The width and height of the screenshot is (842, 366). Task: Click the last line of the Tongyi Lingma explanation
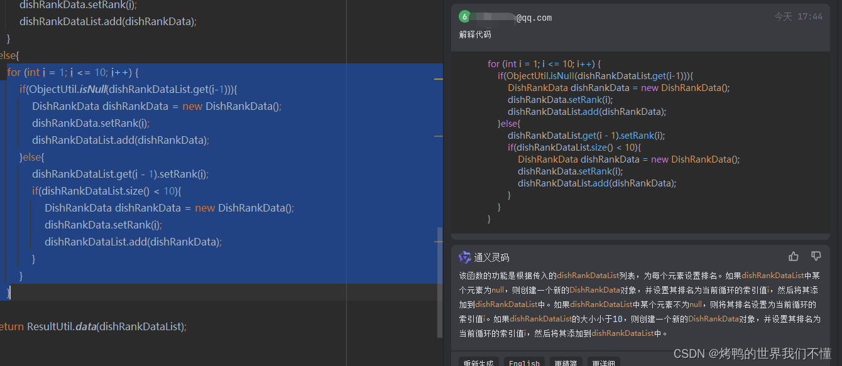pos(564,333)
